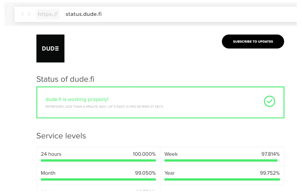Click the DUDE logo
The width and height of the screenshot is (302, 194).
coord(50,49)
